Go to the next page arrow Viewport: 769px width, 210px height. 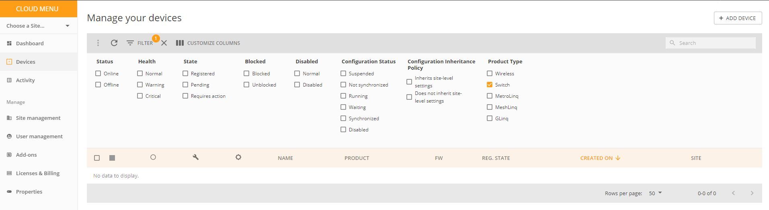[x=752, y=193]
